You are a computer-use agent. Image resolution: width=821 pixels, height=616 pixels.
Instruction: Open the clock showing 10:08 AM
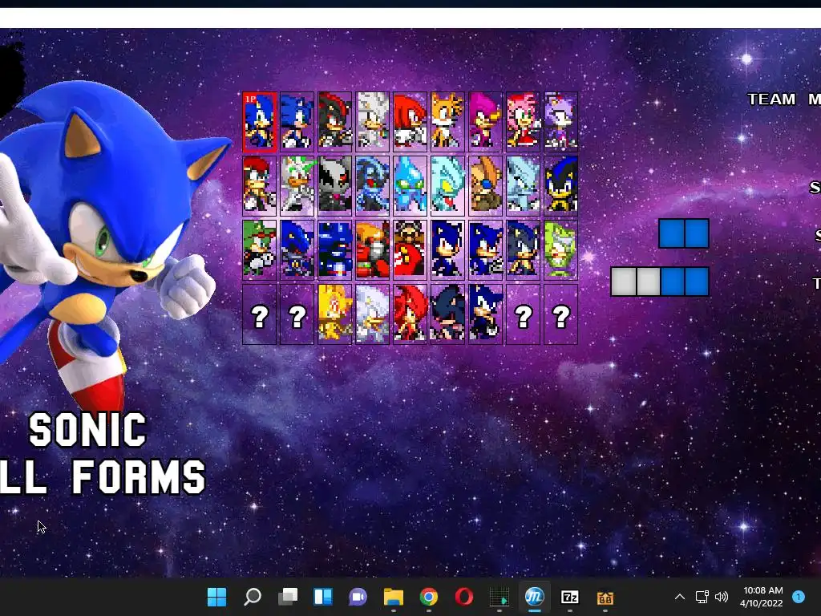[x=762, y=597]
